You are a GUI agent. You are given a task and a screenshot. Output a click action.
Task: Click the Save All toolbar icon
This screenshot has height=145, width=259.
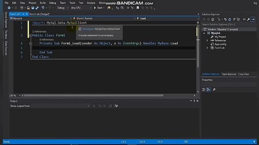tap(37, 8)
